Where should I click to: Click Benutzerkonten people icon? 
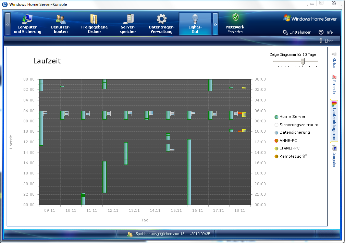[x=61, y=19]
